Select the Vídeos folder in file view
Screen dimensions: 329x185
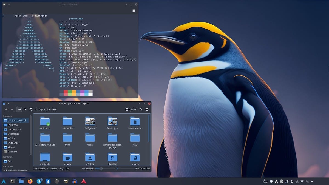coord(67,159)
